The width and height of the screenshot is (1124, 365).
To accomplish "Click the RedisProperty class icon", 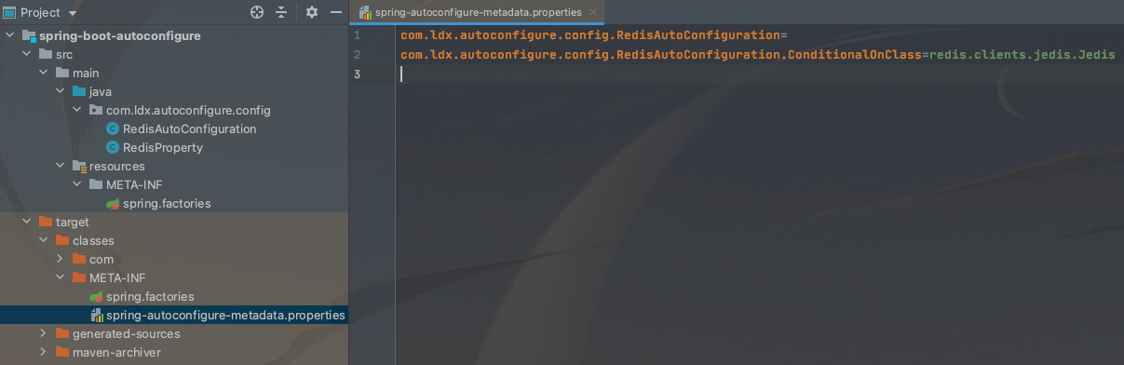I will coord(113,147).
